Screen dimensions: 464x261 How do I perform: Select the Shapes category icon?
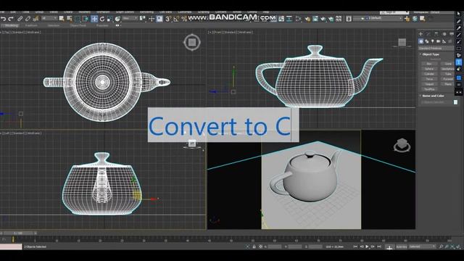click(x=427, y=41)
